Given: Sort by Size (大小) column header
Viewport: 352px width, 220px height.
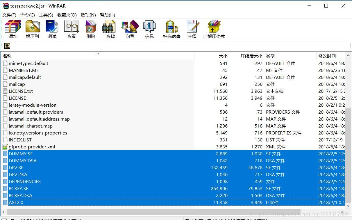Looking at the screenshot, I should point(212,56).
